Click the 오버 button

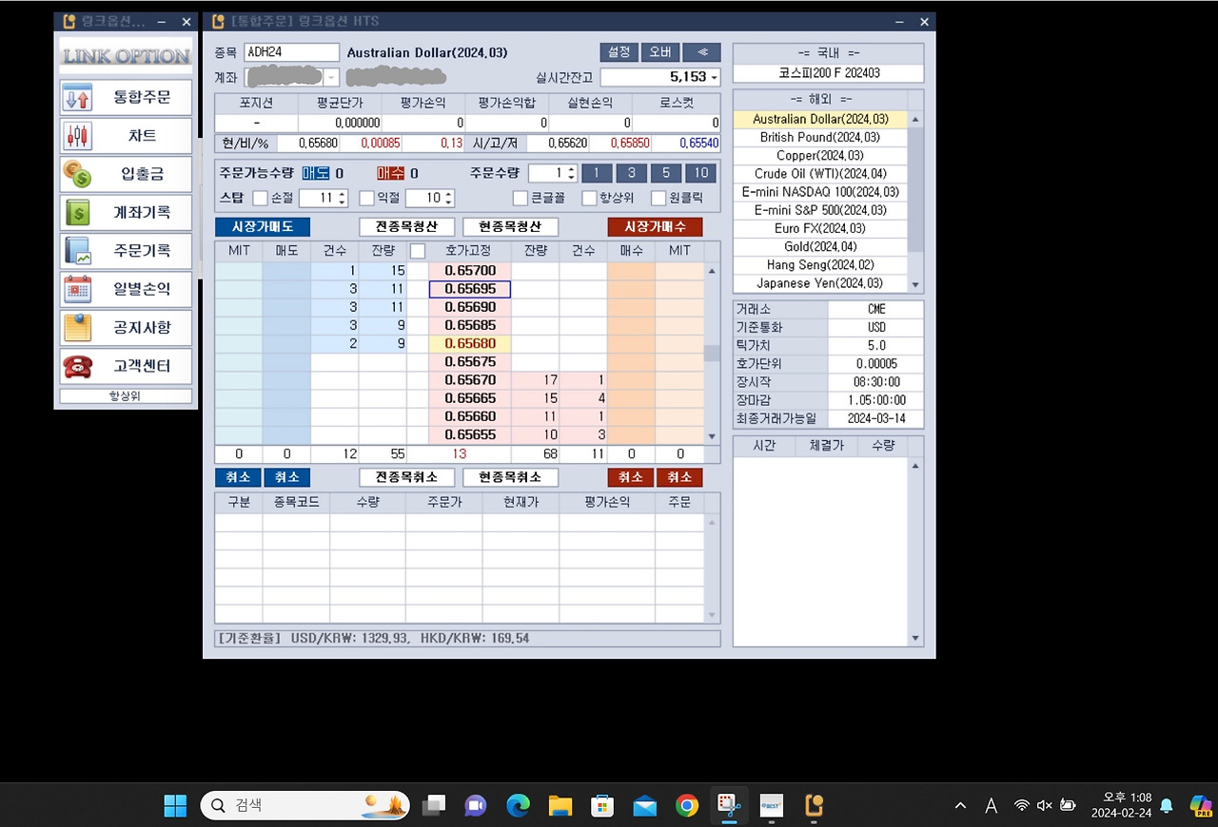tap(660, 52)
